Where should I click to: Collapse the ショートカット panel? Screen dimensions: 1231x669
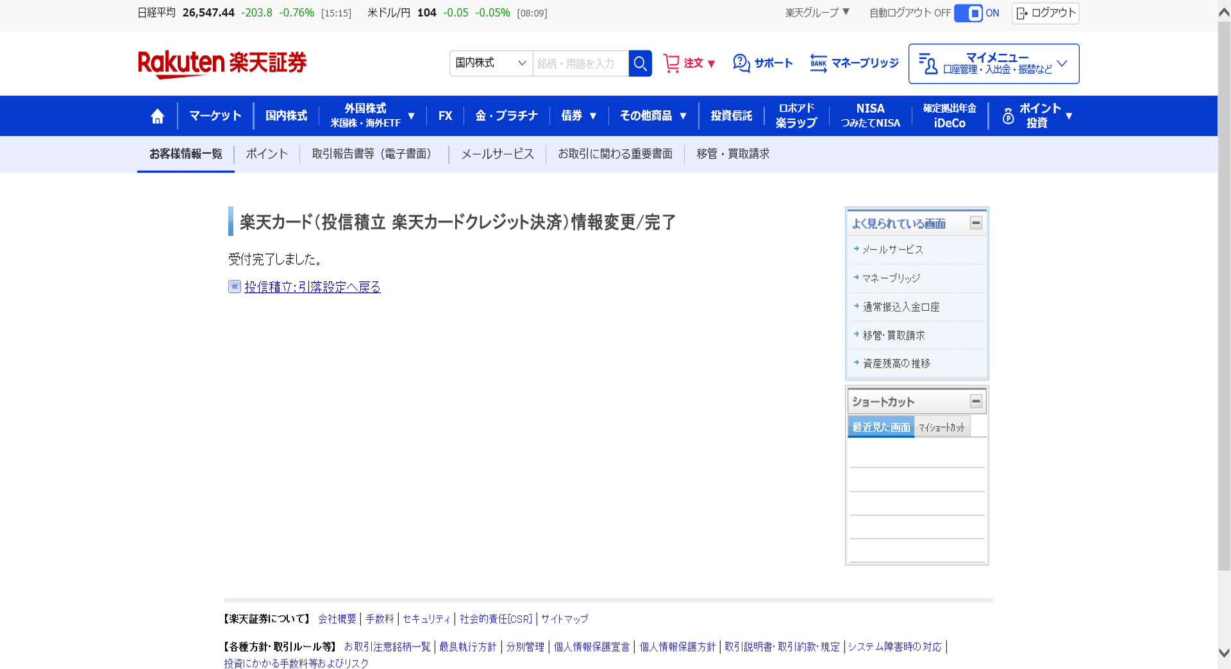coord(976,401)
